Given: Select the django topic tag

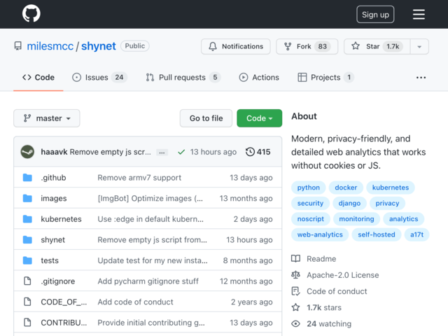Looking at the screenshot, I should click(349, 204).
